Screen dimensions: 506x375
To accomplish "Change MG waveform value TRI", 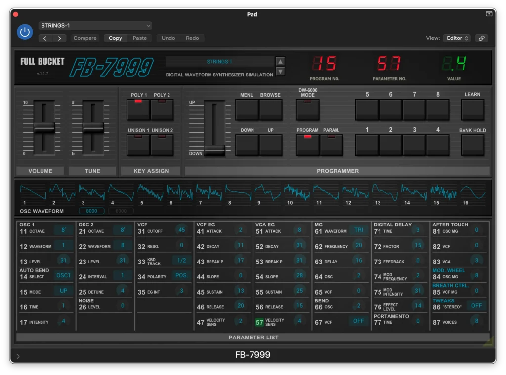I will point(359,230).
